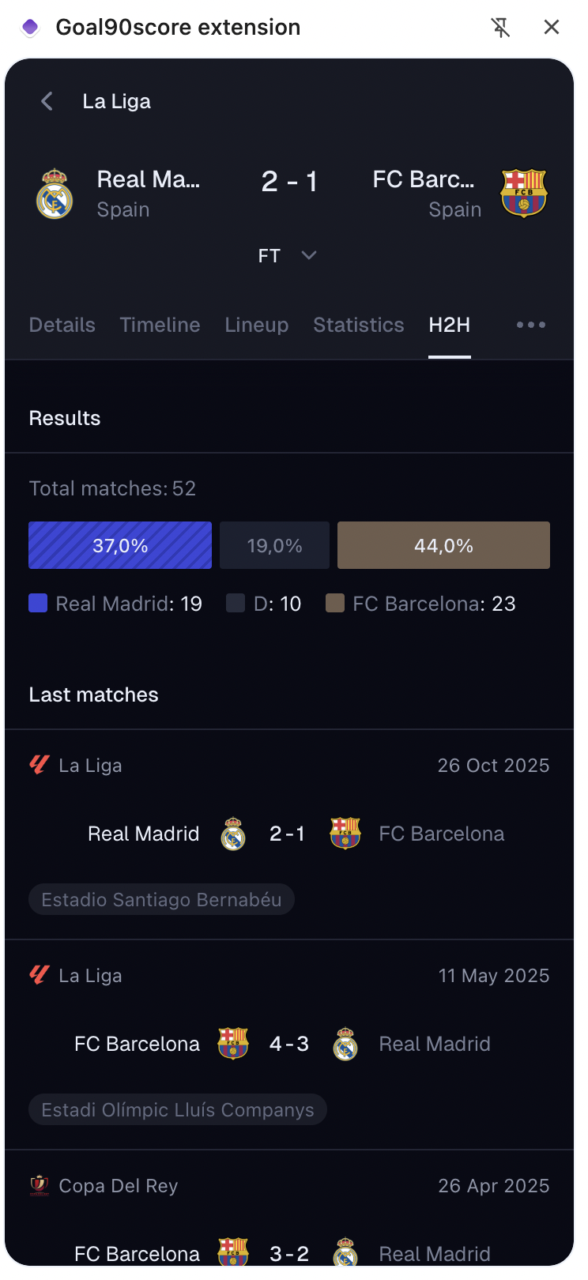Screen dimensions: 588x1280
Task: Click the Estadio Santiago Bernabéu venue tag
Action: pos(161,899)
